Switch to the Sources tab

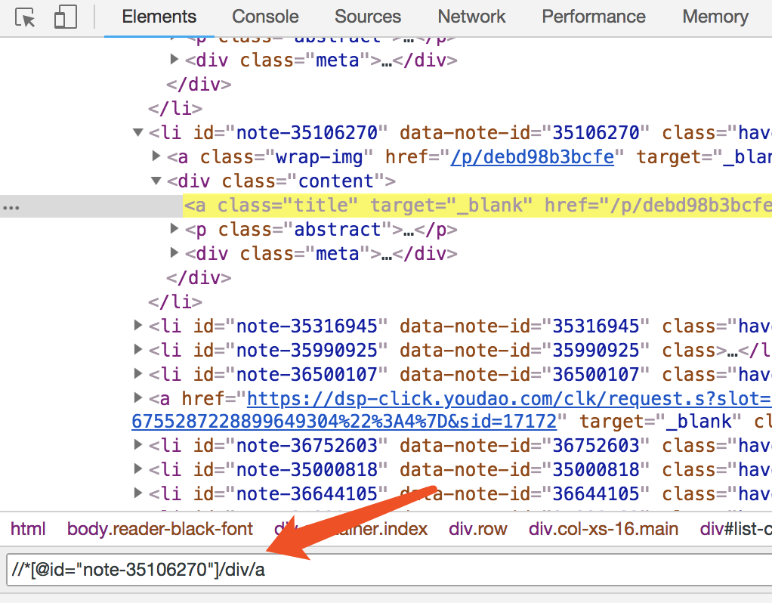point(368,17)
